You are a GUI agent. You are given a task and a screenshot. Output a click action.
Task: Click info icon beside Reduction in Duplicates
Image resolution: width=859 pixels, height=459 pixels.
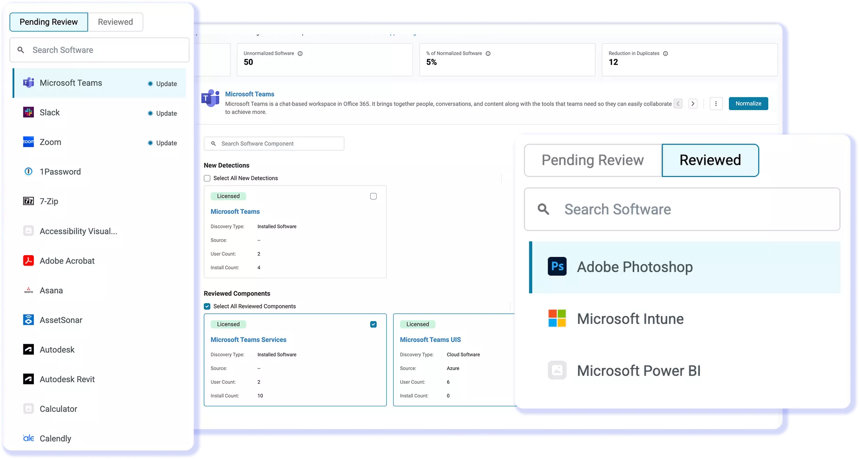click(665, 54)
